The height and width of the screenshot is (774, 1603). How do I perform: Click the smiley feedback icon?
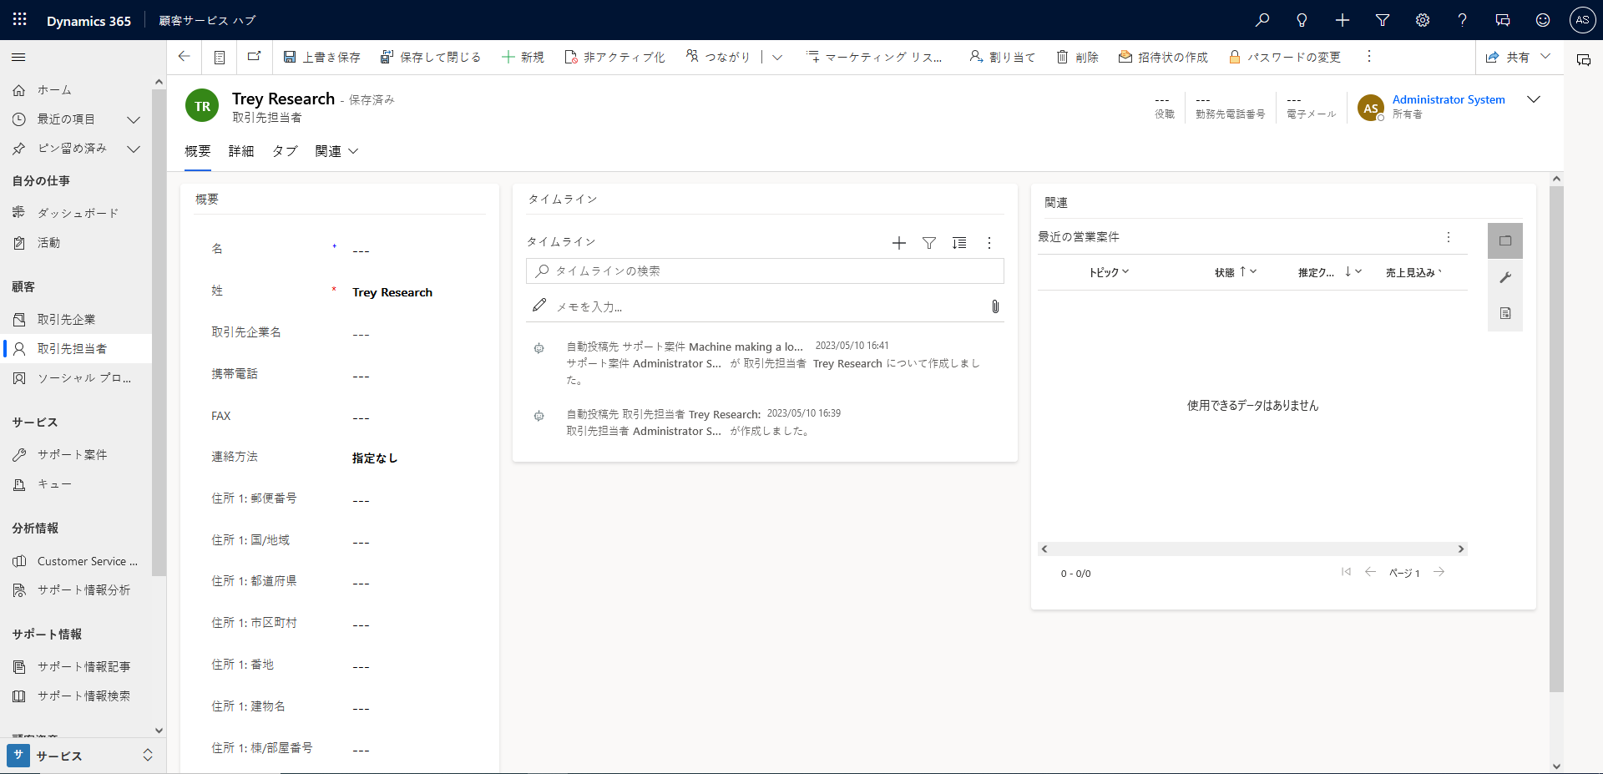(1543, 20)
